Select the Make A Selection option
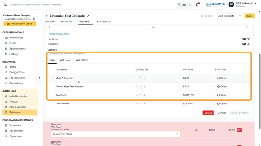Screen dimensions: 261x146 pos(222,78)
